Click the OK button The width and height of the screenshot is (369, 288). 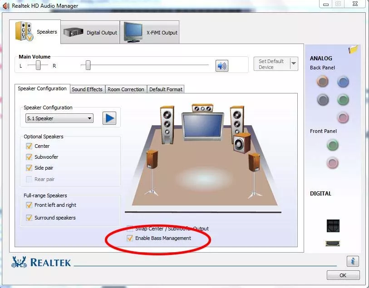coord(343,275)
